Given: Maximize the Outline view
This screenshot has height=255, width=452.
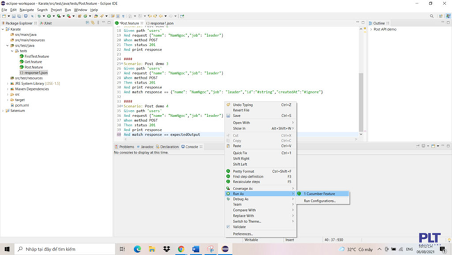Looking at the screenshot, I should [449, 22].
